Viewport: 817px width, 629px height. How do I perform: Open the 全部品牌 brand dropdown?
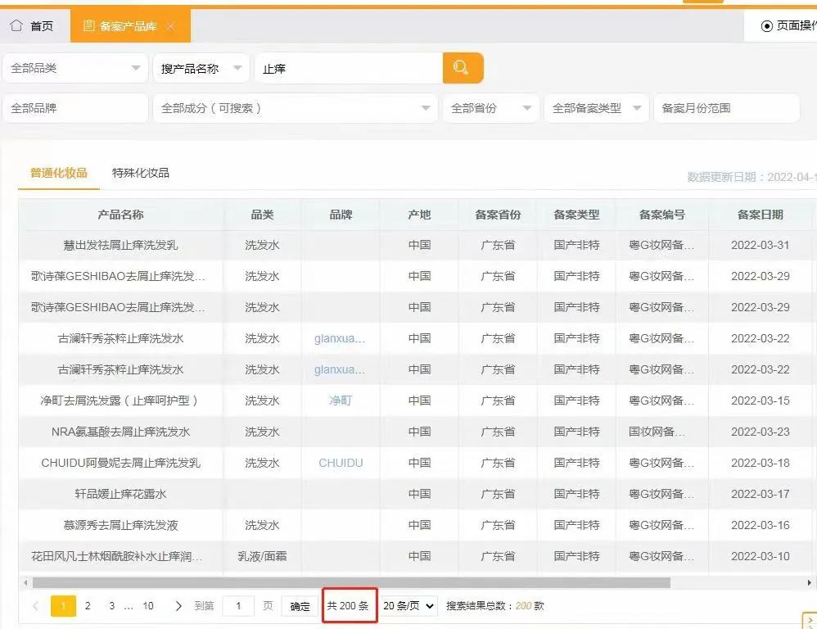pyautogui.click(x=74, y=107)
